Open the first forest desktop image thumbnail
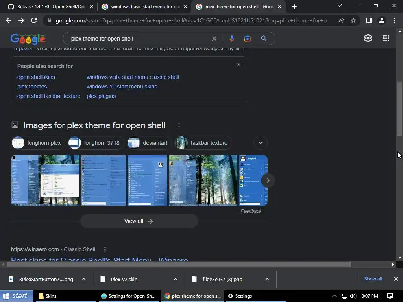Screen dimensions: 403x302 coord(45,180)
